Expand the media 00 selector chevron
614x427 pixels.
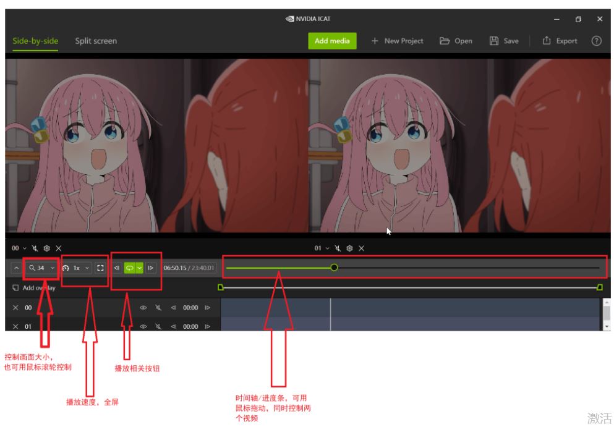pos(25,248)
